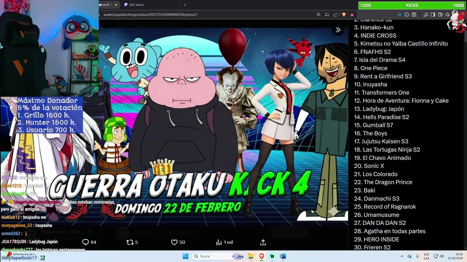This screenshot has height=262, width=467.
Task: Open the music note playlist icon
Action: (x=426, y=15)
